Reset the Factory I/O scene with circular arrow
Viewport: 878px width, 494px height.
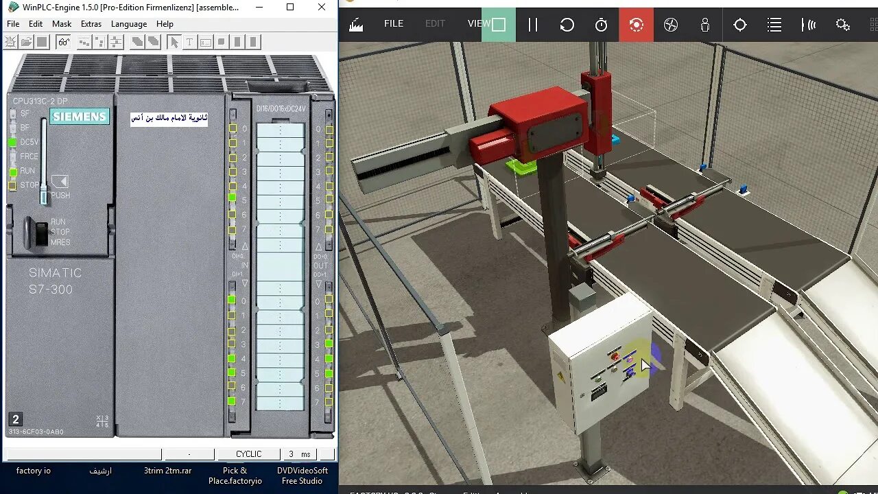click(567, 25)
